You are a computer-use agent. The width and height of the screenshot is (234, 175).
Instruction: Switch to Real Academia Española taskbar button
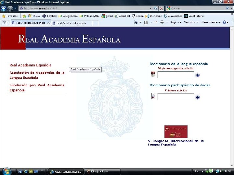(x=66, y=172)
